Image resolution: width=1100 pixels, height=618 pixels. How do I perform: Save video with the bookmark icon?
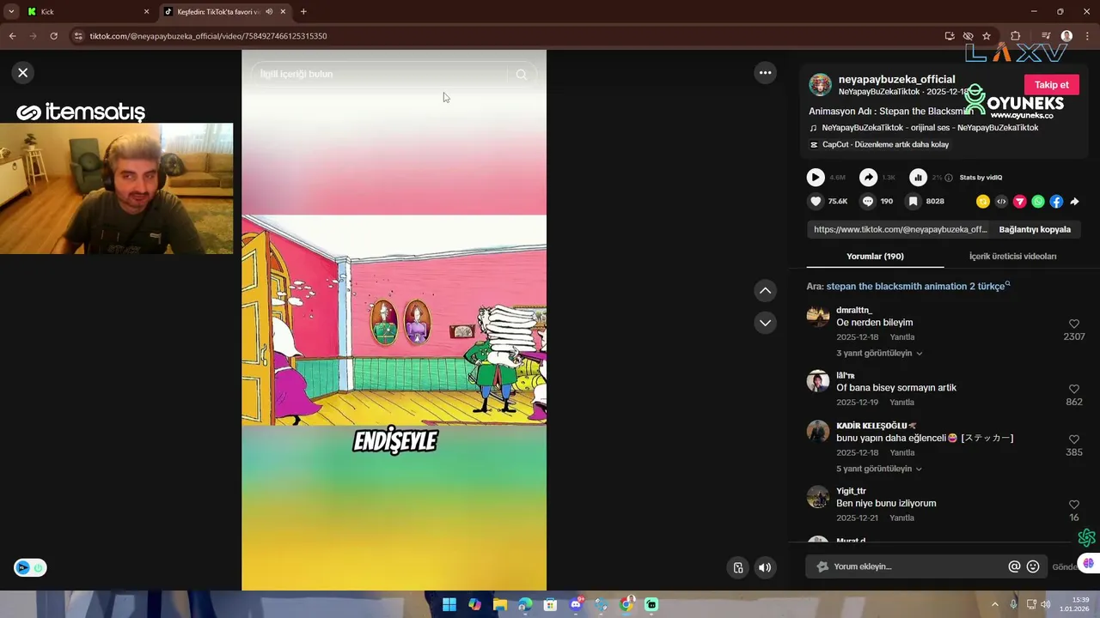pos(914,202)
